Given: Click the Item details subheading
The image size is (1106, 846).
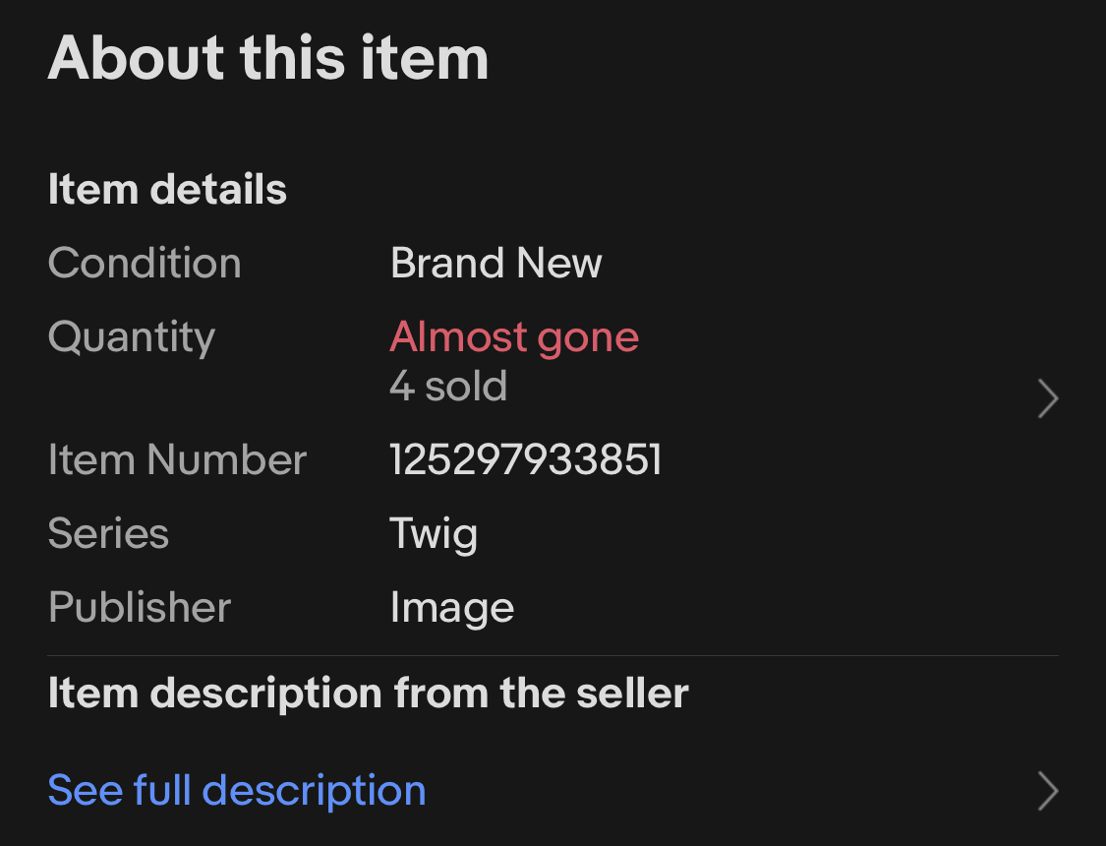Looking at the screenshot, I should tap(167, 189).
